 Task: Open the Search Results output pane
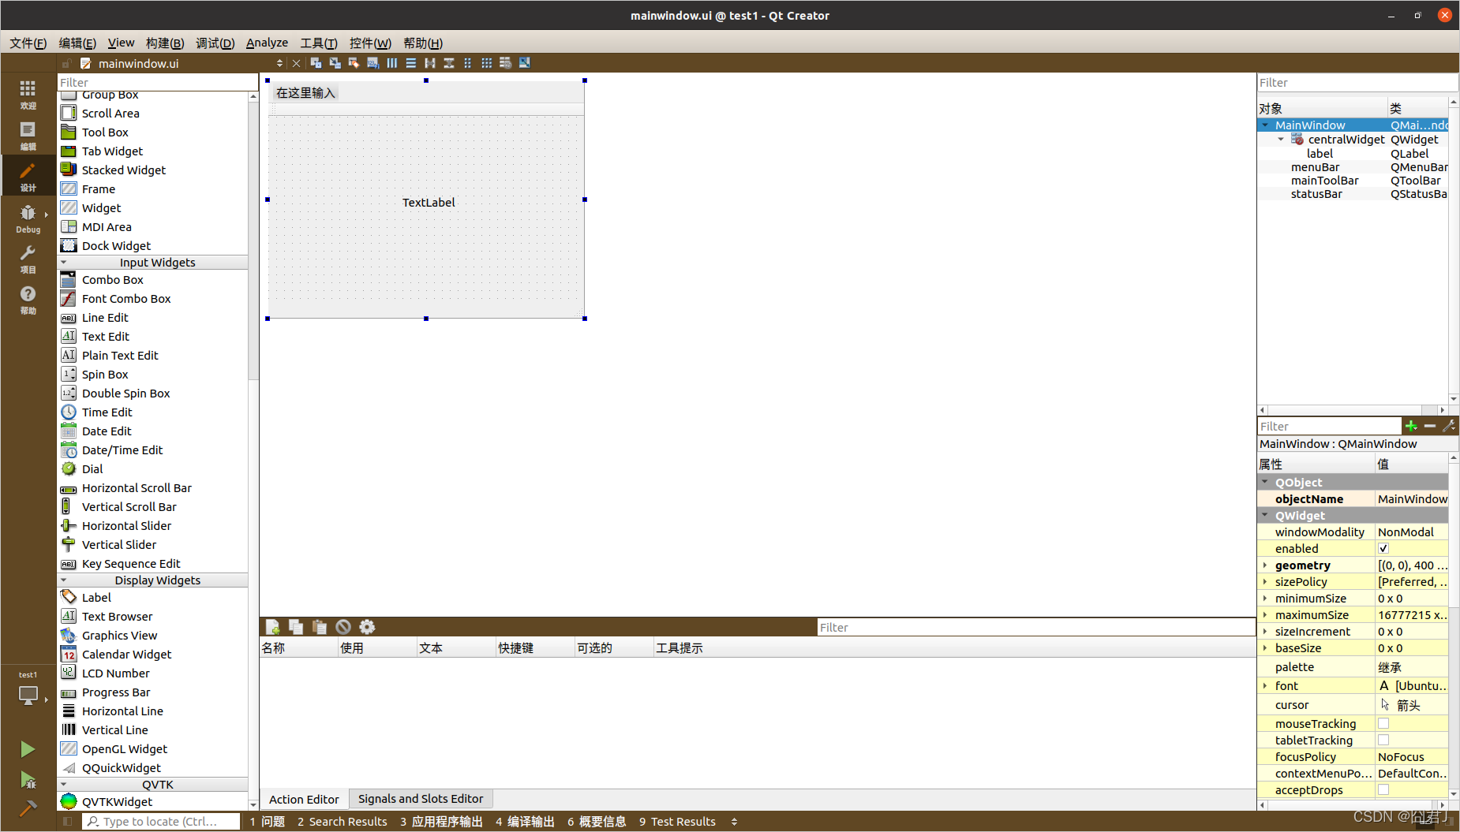point(343,822)
